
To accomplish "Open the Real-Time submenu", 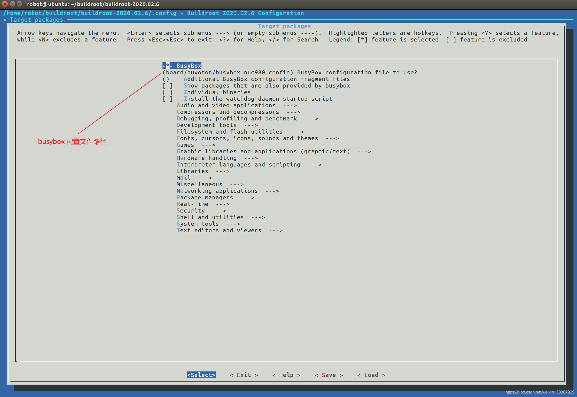I will [203, 204].
